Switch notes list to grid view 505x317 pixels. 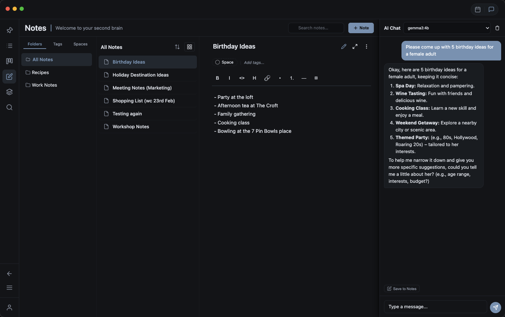pyautogui.click(x=189, y=46)
